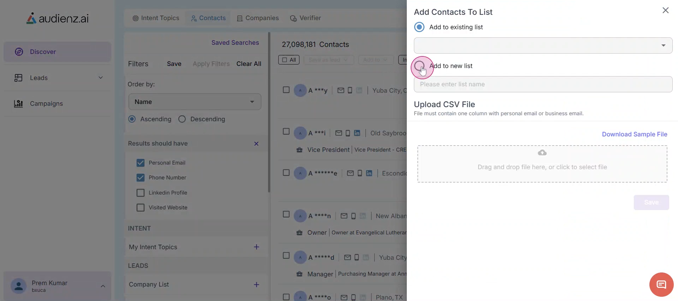Click Clear All filters
678x301 pixels.
[249, 64]
